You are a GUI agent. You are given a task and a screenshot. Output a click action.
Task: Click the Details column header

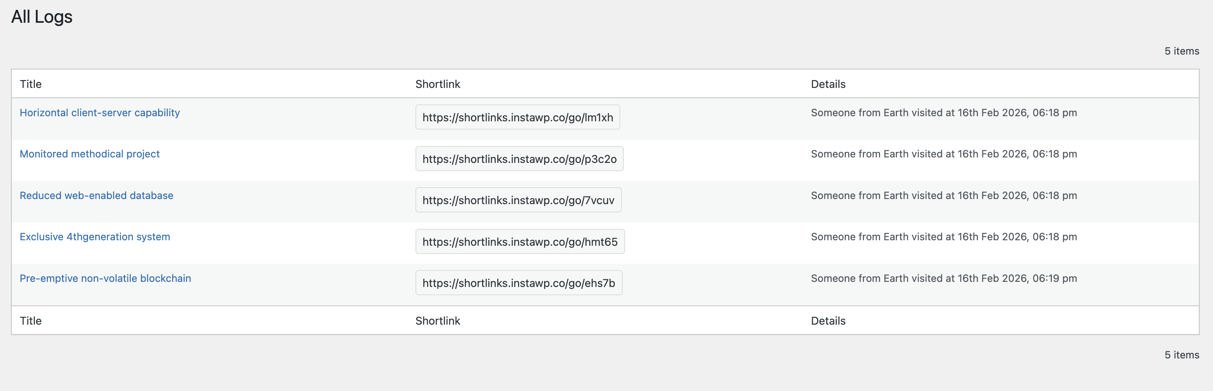pos(828,84)
